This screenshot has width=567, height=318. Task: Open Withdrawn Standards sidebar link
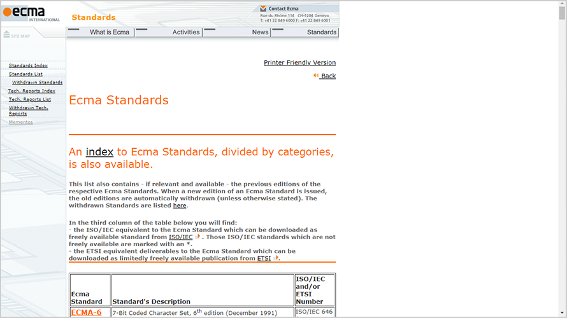(x=37, y=82)
